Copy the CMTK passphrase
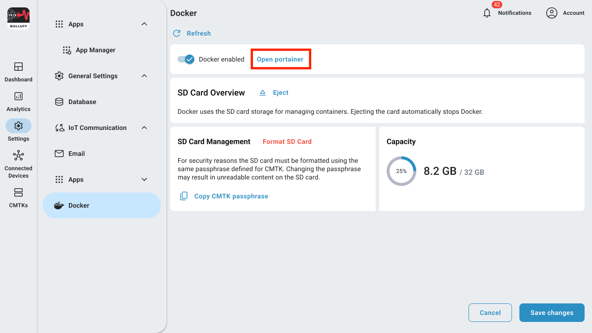The width and height of the screenshot is (592, 333). (x=224, y=196)
